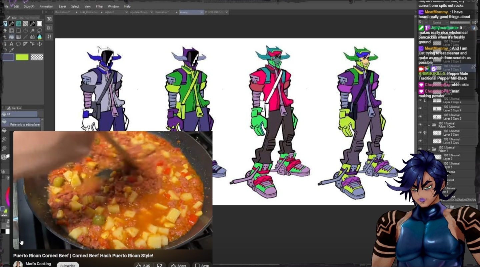Image resolution: width=480 pixels, height=267 pixels.
Task: Select the water-drops Blend tool
Action: (x=32, y=37)
